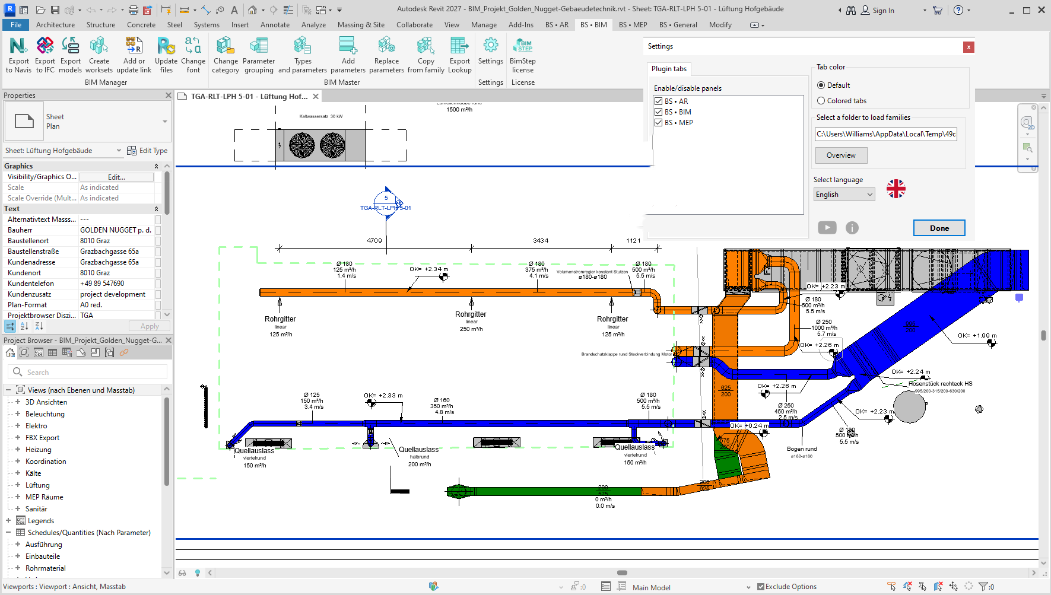
Task: Click Project Browser vertical scrollbar thumb
Action: 167,442
